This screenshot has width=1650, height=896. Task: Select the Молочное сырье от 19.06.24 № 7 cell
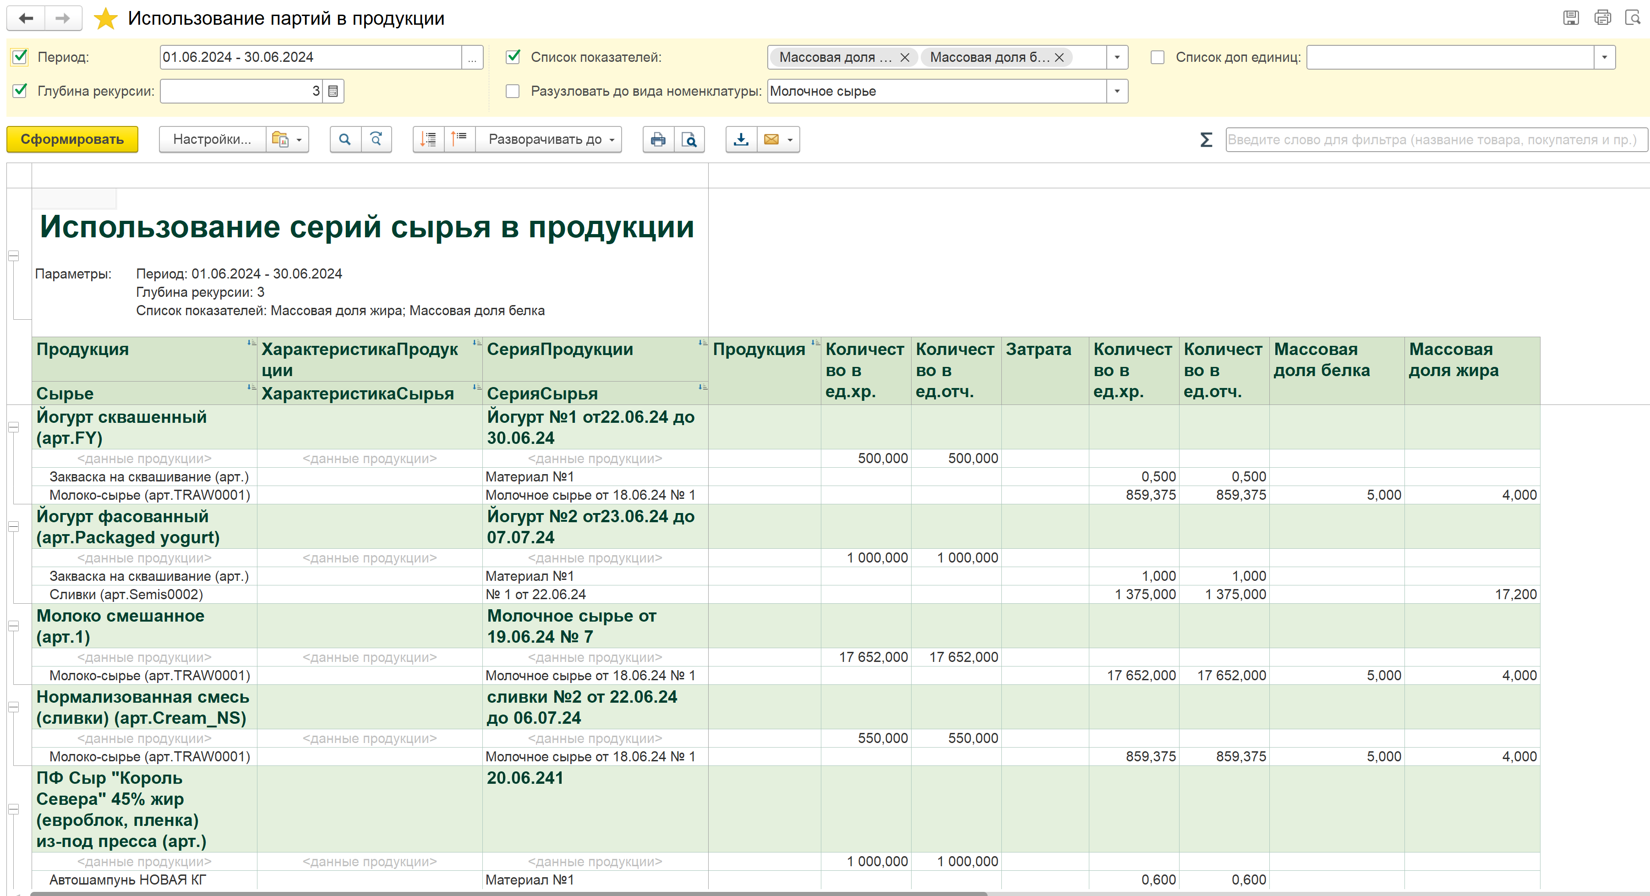595,626
